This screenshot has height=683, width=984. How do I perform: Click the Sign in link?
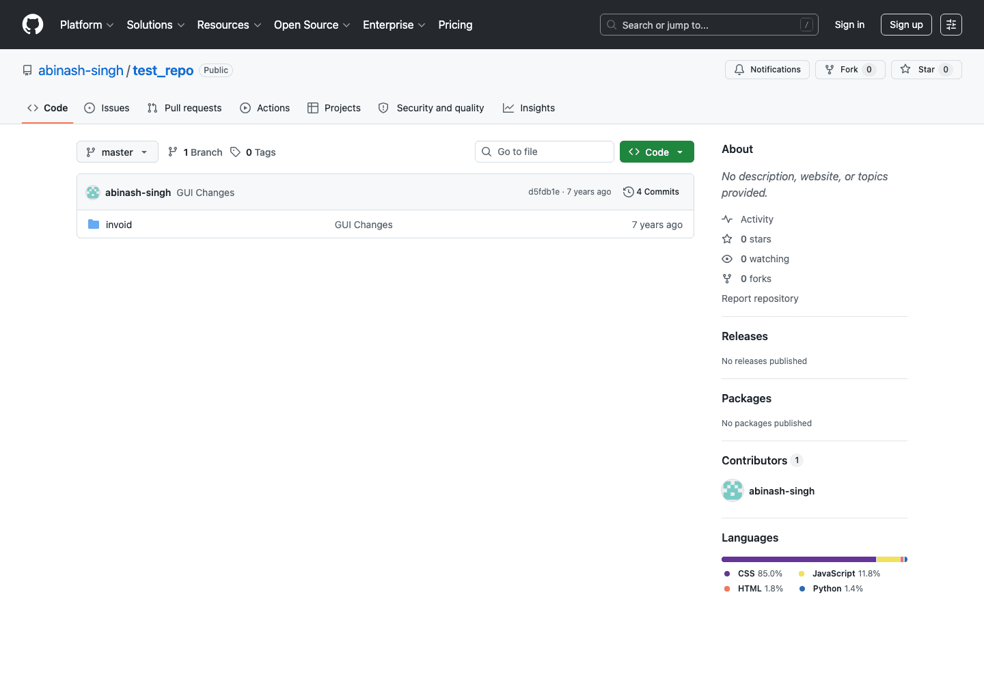[849, 25]
